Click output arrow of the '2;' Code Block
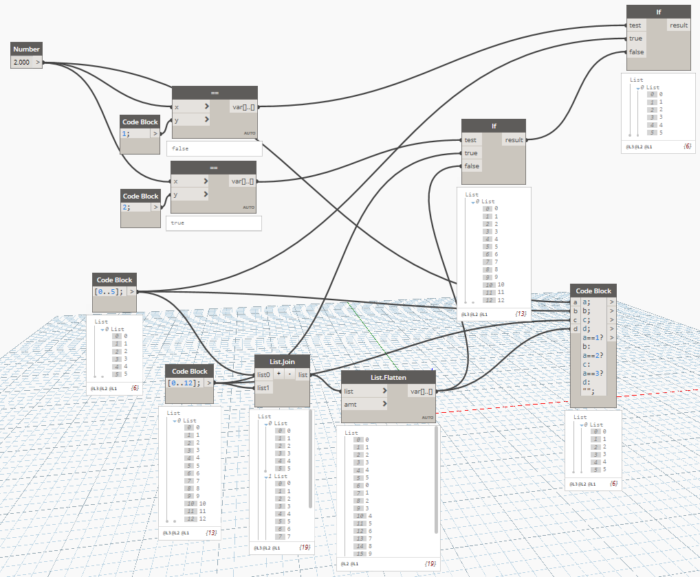Image resolution: width=700 pixels, height=577 pixels. (x=155, y=207)
